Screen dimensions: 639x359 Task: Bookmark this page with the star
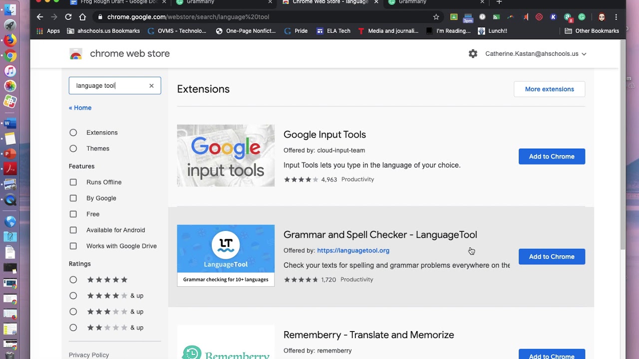(436, 17)
